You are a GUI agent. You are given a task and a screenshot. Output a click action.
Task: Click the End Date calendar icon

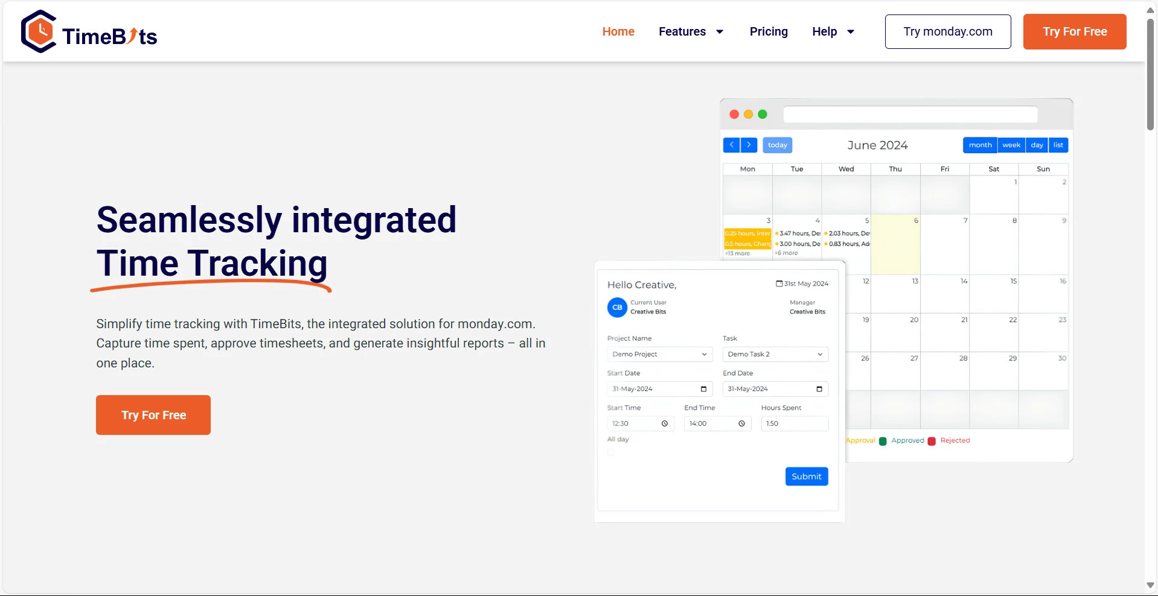click(819, 389)
